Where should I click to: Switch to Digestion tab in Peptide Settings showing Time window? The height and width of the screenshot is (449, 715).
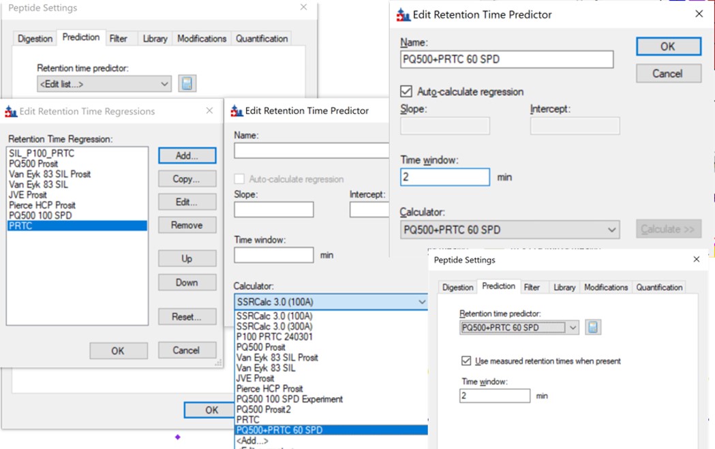point(458,287)
